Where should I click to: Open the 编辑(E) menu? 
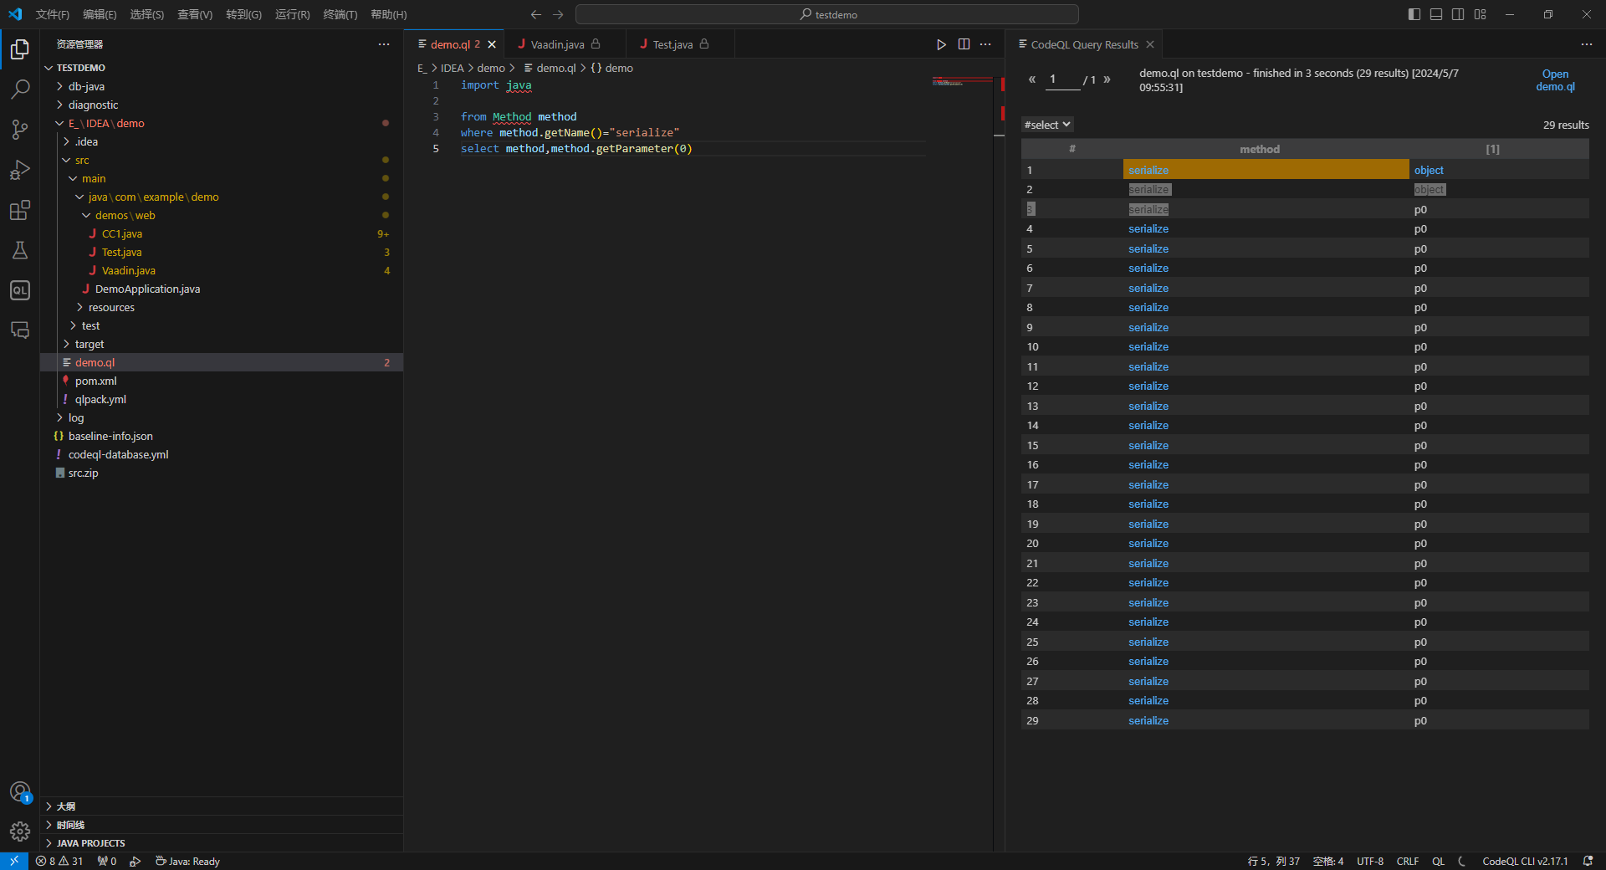(x=100, y=14)
